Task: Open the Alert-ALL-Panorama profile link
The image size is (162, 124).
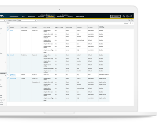Action: [13, 75]
